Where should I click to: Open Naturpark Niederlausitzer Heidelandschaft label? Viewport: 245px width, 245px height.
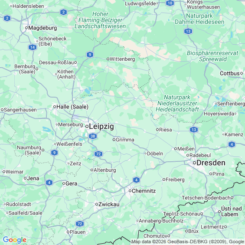click(177, 103)
